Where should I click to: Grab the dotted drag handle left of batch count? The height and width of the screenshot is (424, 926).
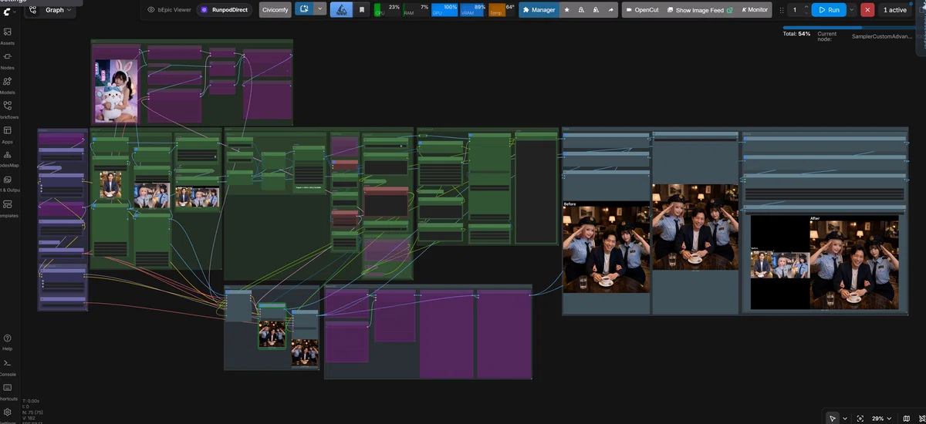click(782, 10)
